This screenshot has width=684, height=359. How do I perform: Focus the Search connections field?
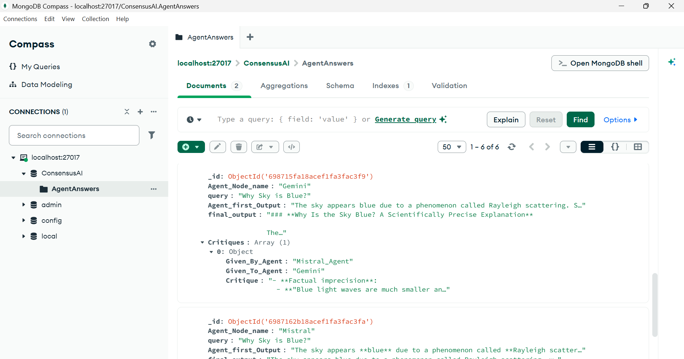point(74,135)
